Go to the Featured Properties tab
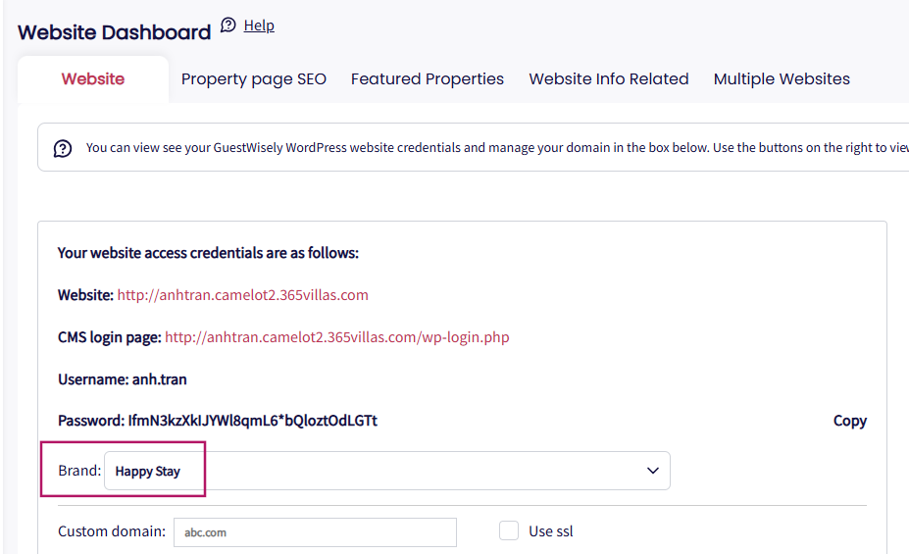This screenshot has width=909, height=554. coord(428,79)
